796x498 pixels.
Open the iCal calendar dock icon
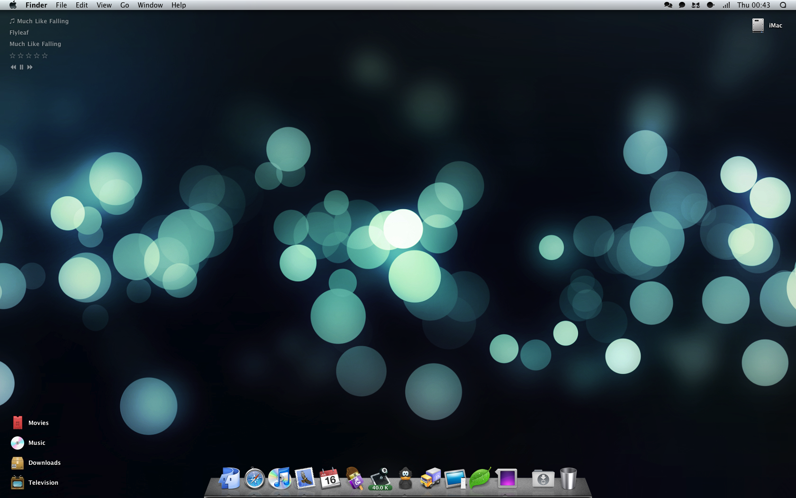click(x=330, y=479)
